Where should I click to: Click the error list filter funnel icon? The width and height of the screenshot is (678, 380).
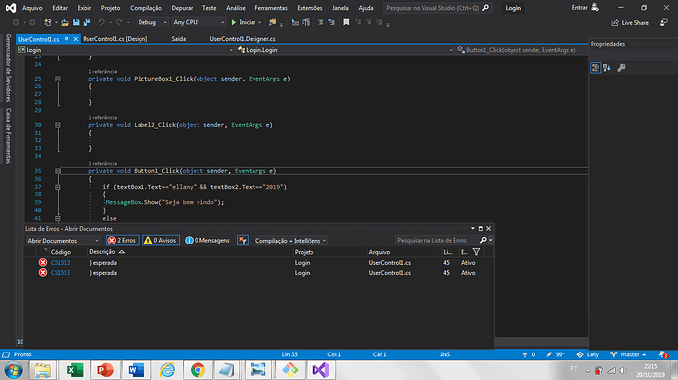[x=476, y=252]
